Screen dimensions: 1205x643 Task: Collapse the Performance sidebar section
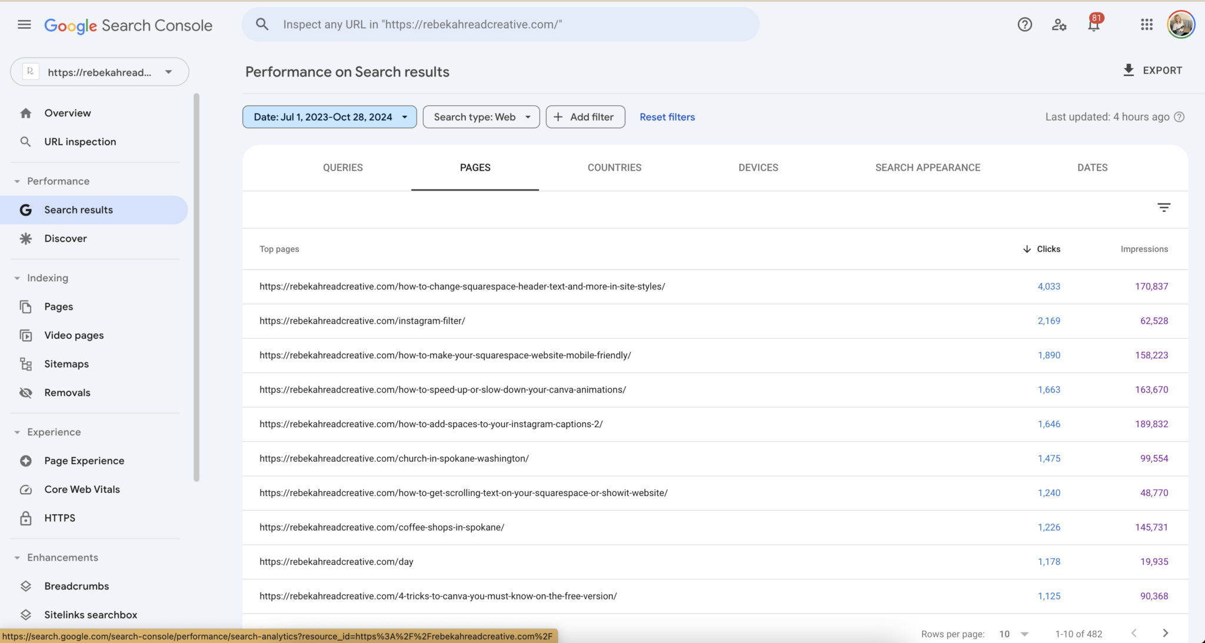pyautogui.click(x=17, y=181)
